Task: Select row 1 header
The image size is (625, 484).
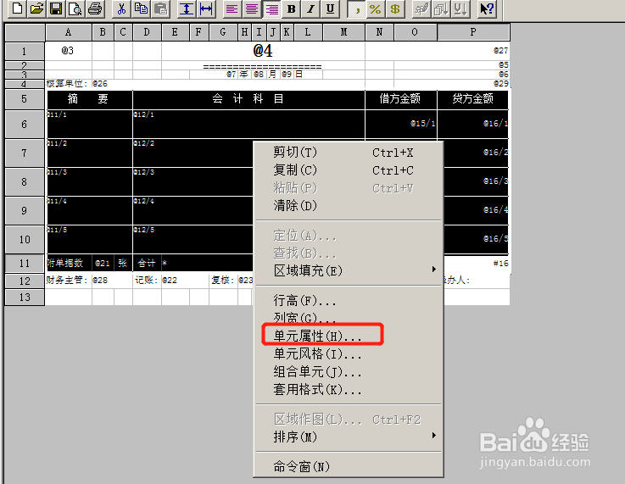Action: click(x=25, y=52)
